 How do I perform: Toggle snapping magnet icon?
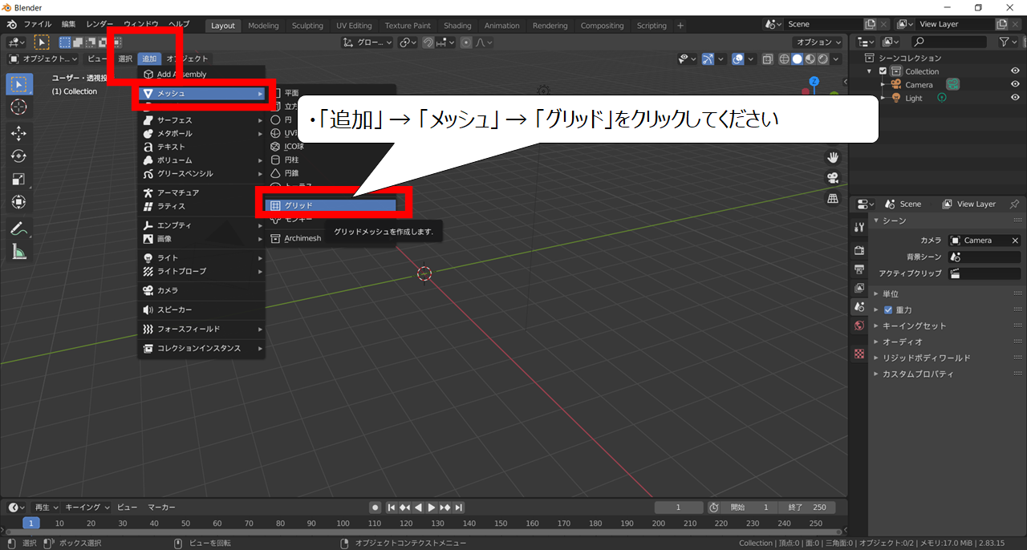point(428,42)
